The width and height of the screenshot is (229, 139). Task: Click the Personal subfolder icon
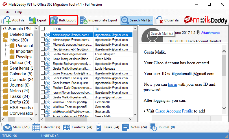click(x=12, y=46)
